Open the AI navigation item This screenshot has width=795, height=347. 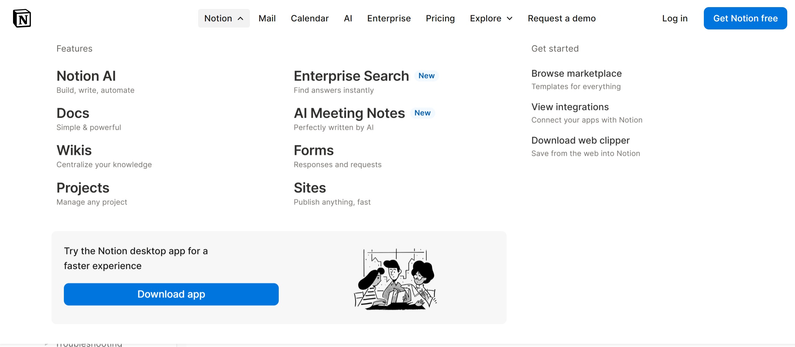[348, 18]
